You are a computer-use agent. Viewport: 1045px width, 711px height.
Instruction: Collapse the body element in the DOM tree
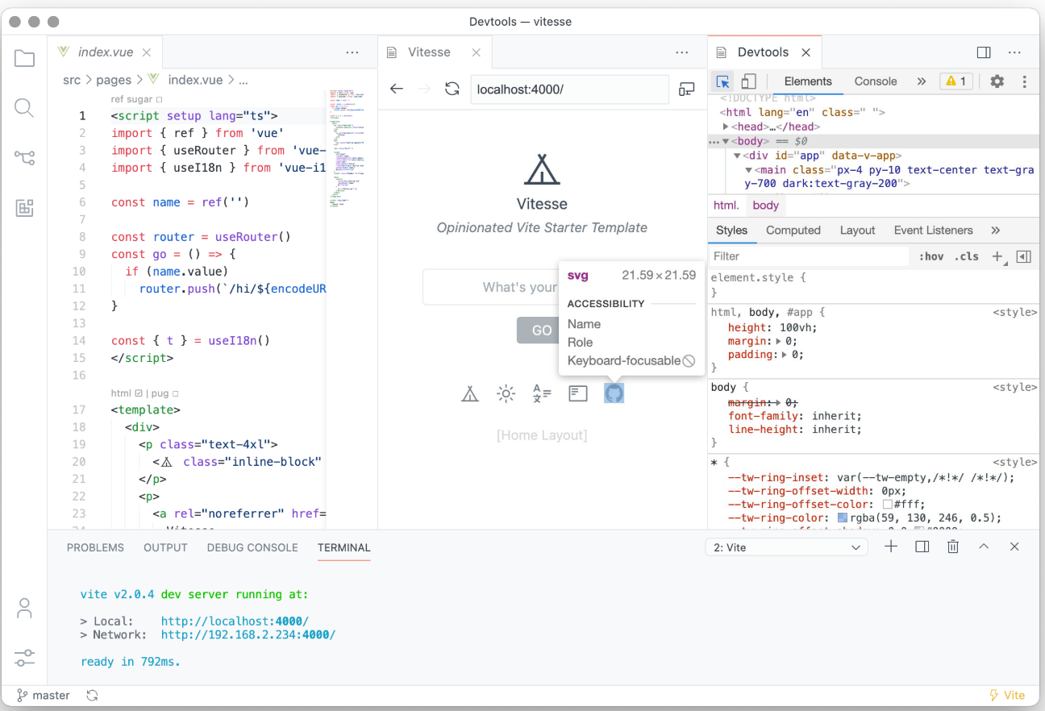coord(725,141)
